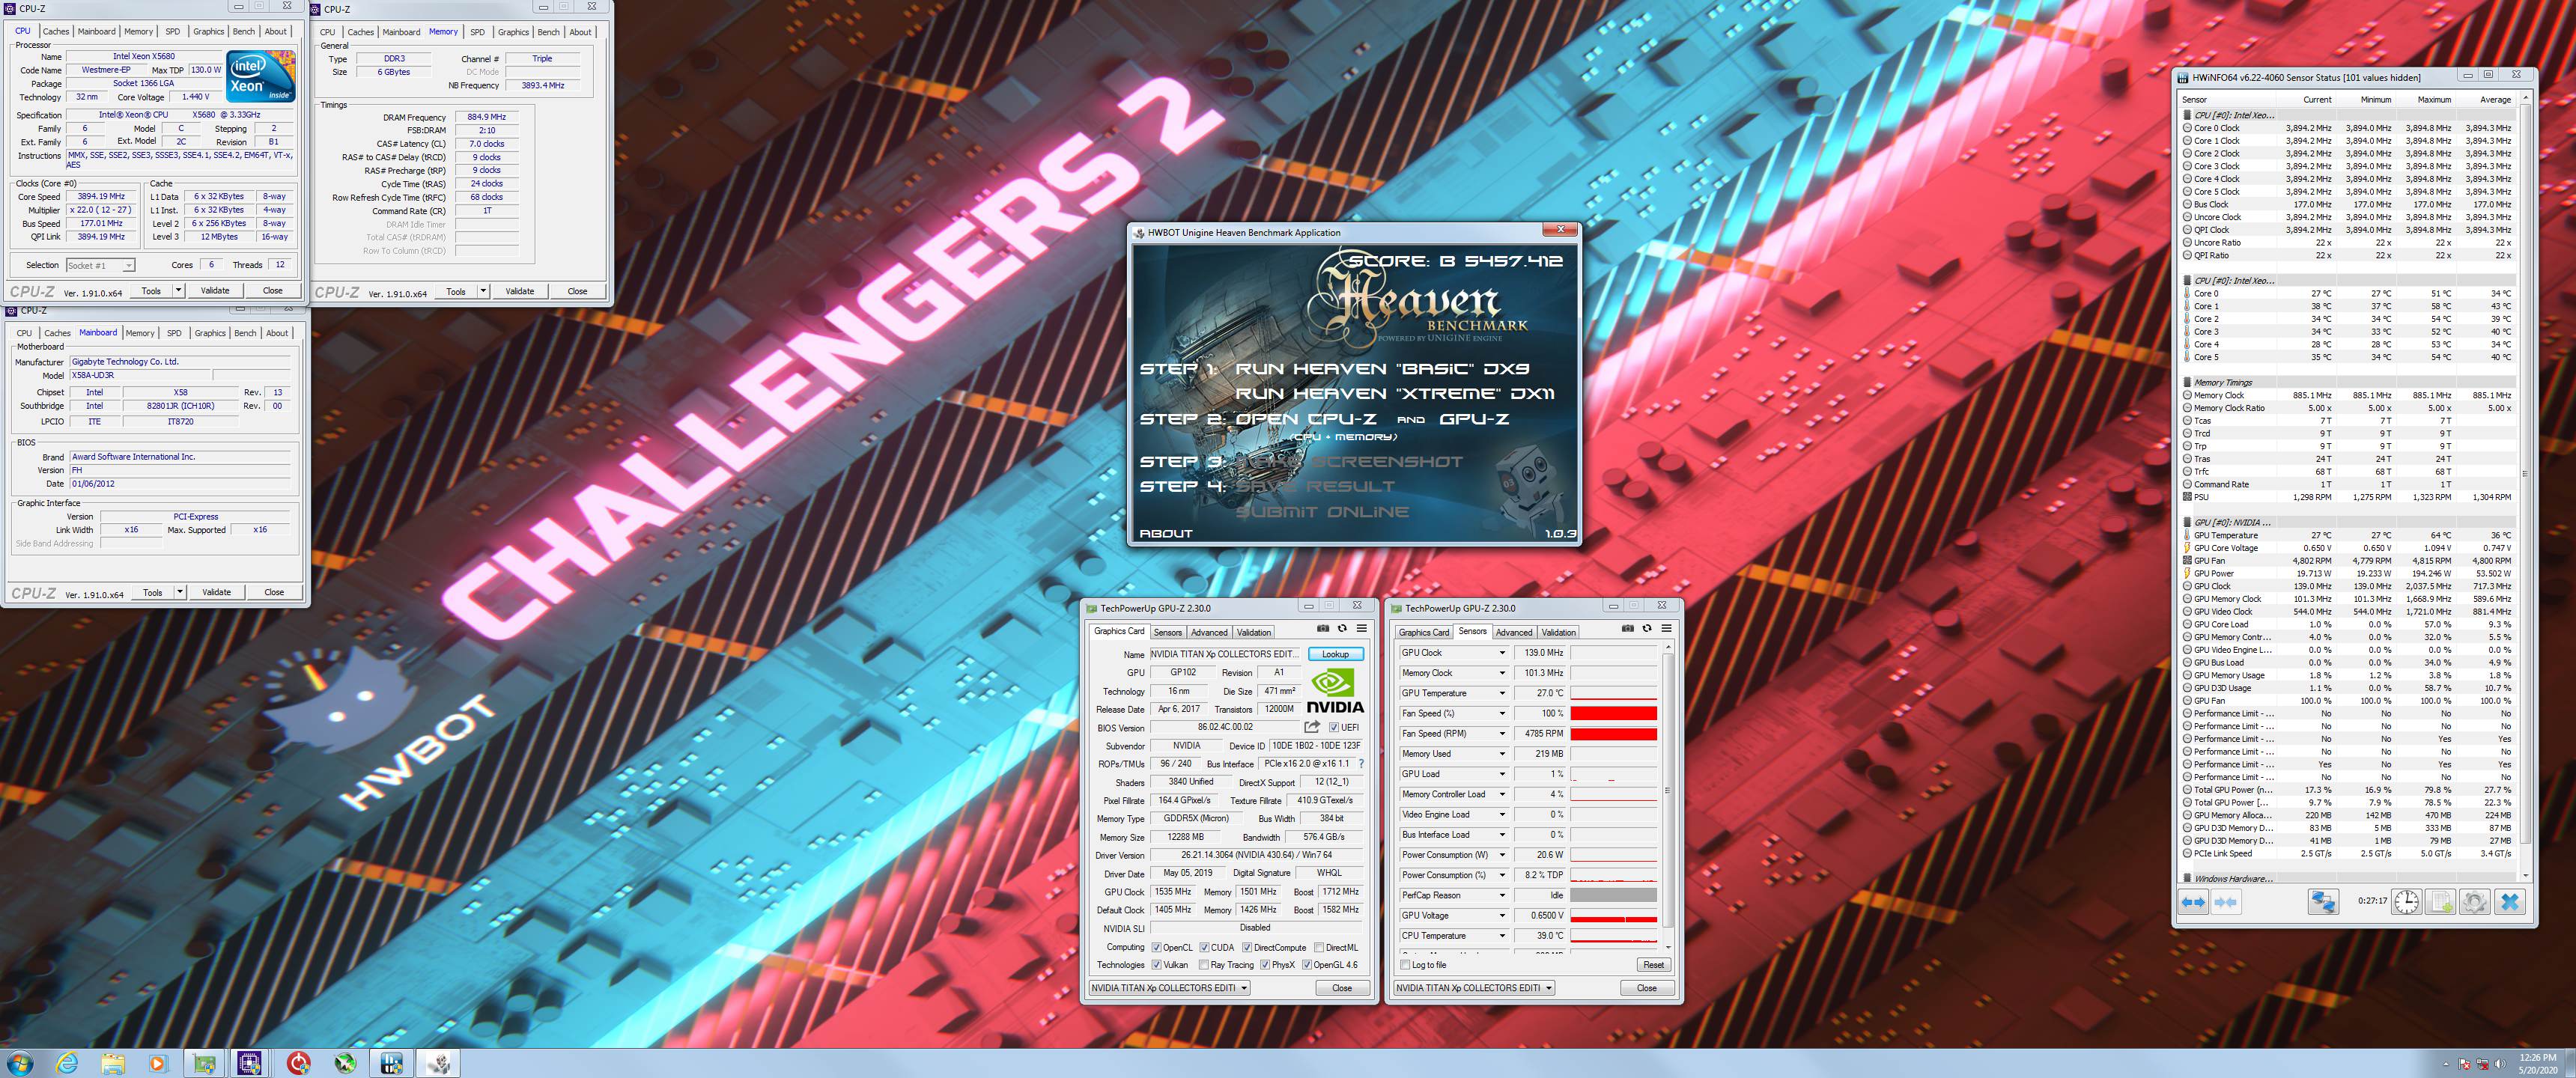This screenshot has height=1078, width=2576.
Task: Open HWBOT Heaven robot taskbar icon
Action: click(439, 1062)
